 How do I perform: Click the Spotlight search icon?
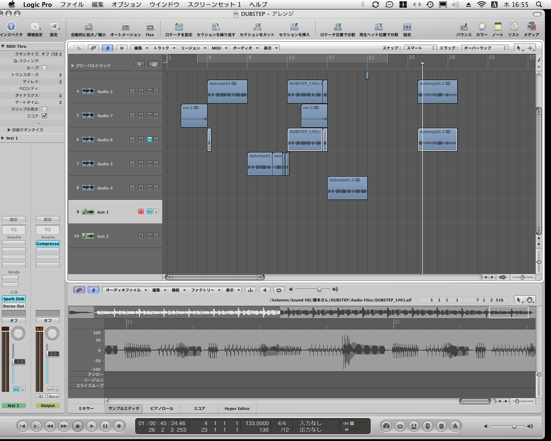pos(539,4)
